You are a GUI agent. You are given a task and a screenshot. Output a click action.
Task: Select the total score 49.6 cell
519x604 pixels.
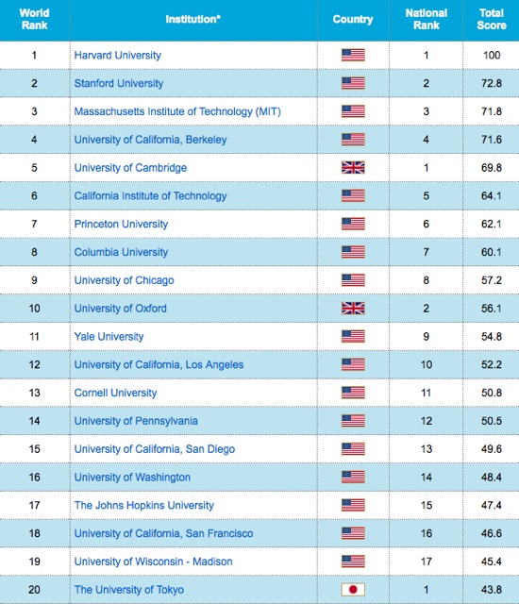[x=492, y=449]
